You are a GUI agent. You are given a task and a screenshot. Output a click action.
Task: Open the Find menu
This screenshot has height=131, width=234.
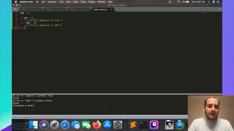(x=61, y=2)
